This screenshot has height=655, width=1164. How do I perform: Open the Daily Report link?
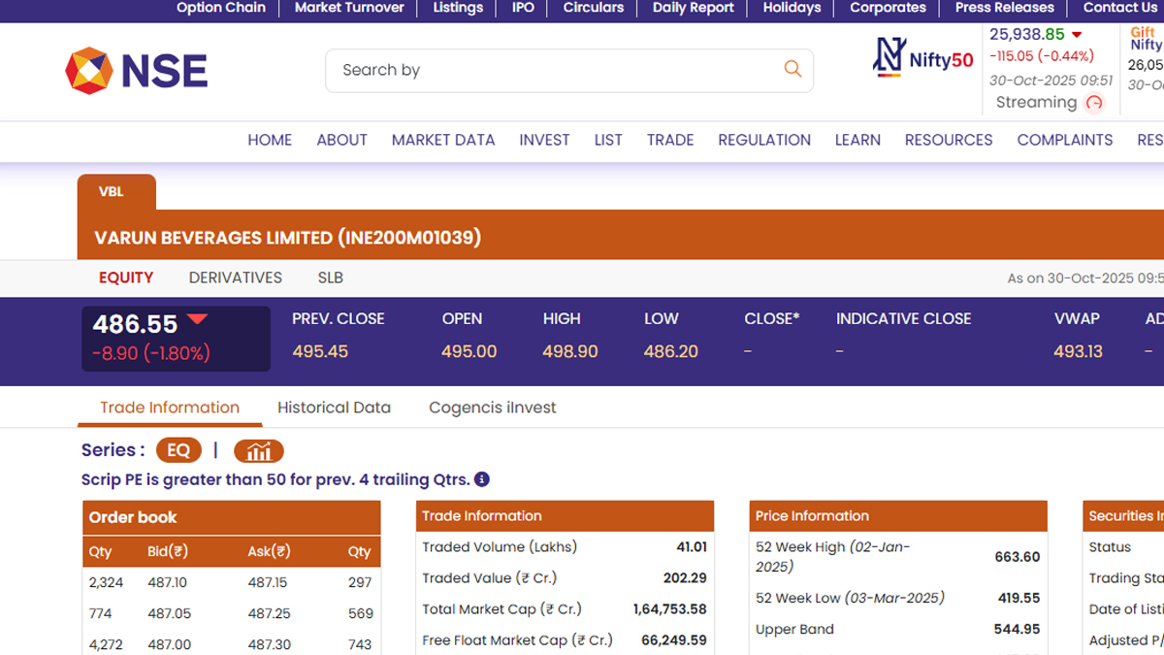(693, 8)
